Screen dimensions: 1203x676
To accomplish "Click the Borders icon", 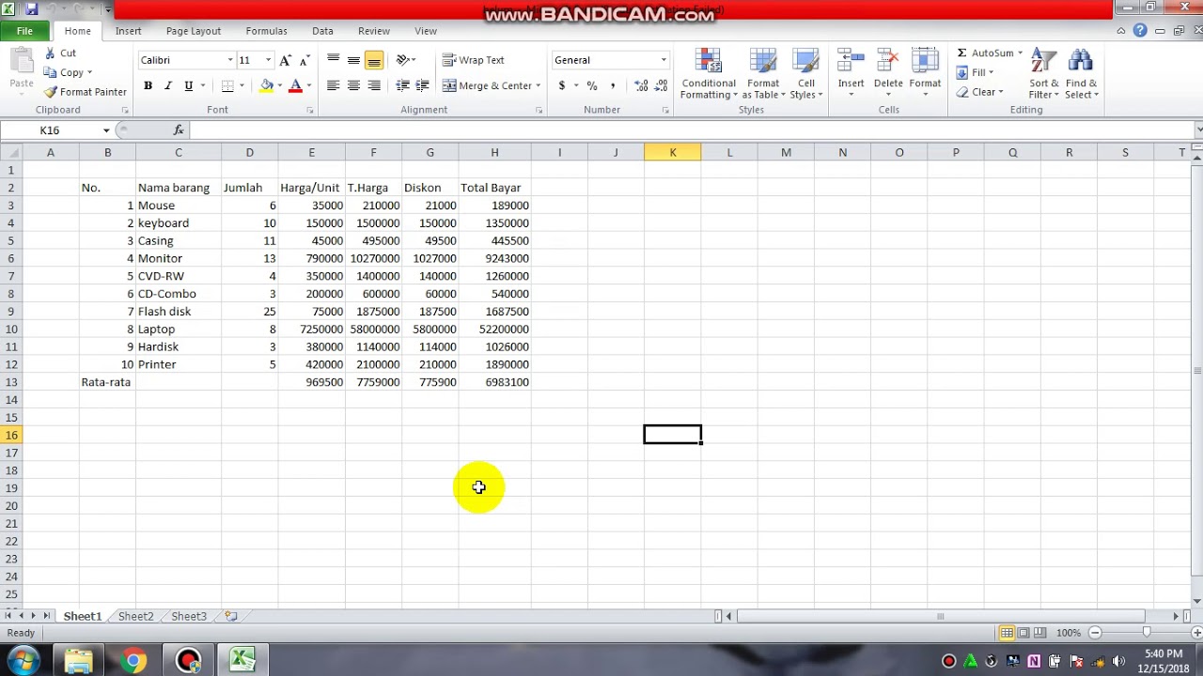I will [227, 85].
